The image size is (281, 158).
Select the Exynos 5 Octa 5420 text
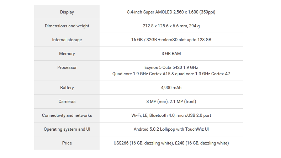pos(163,67)
